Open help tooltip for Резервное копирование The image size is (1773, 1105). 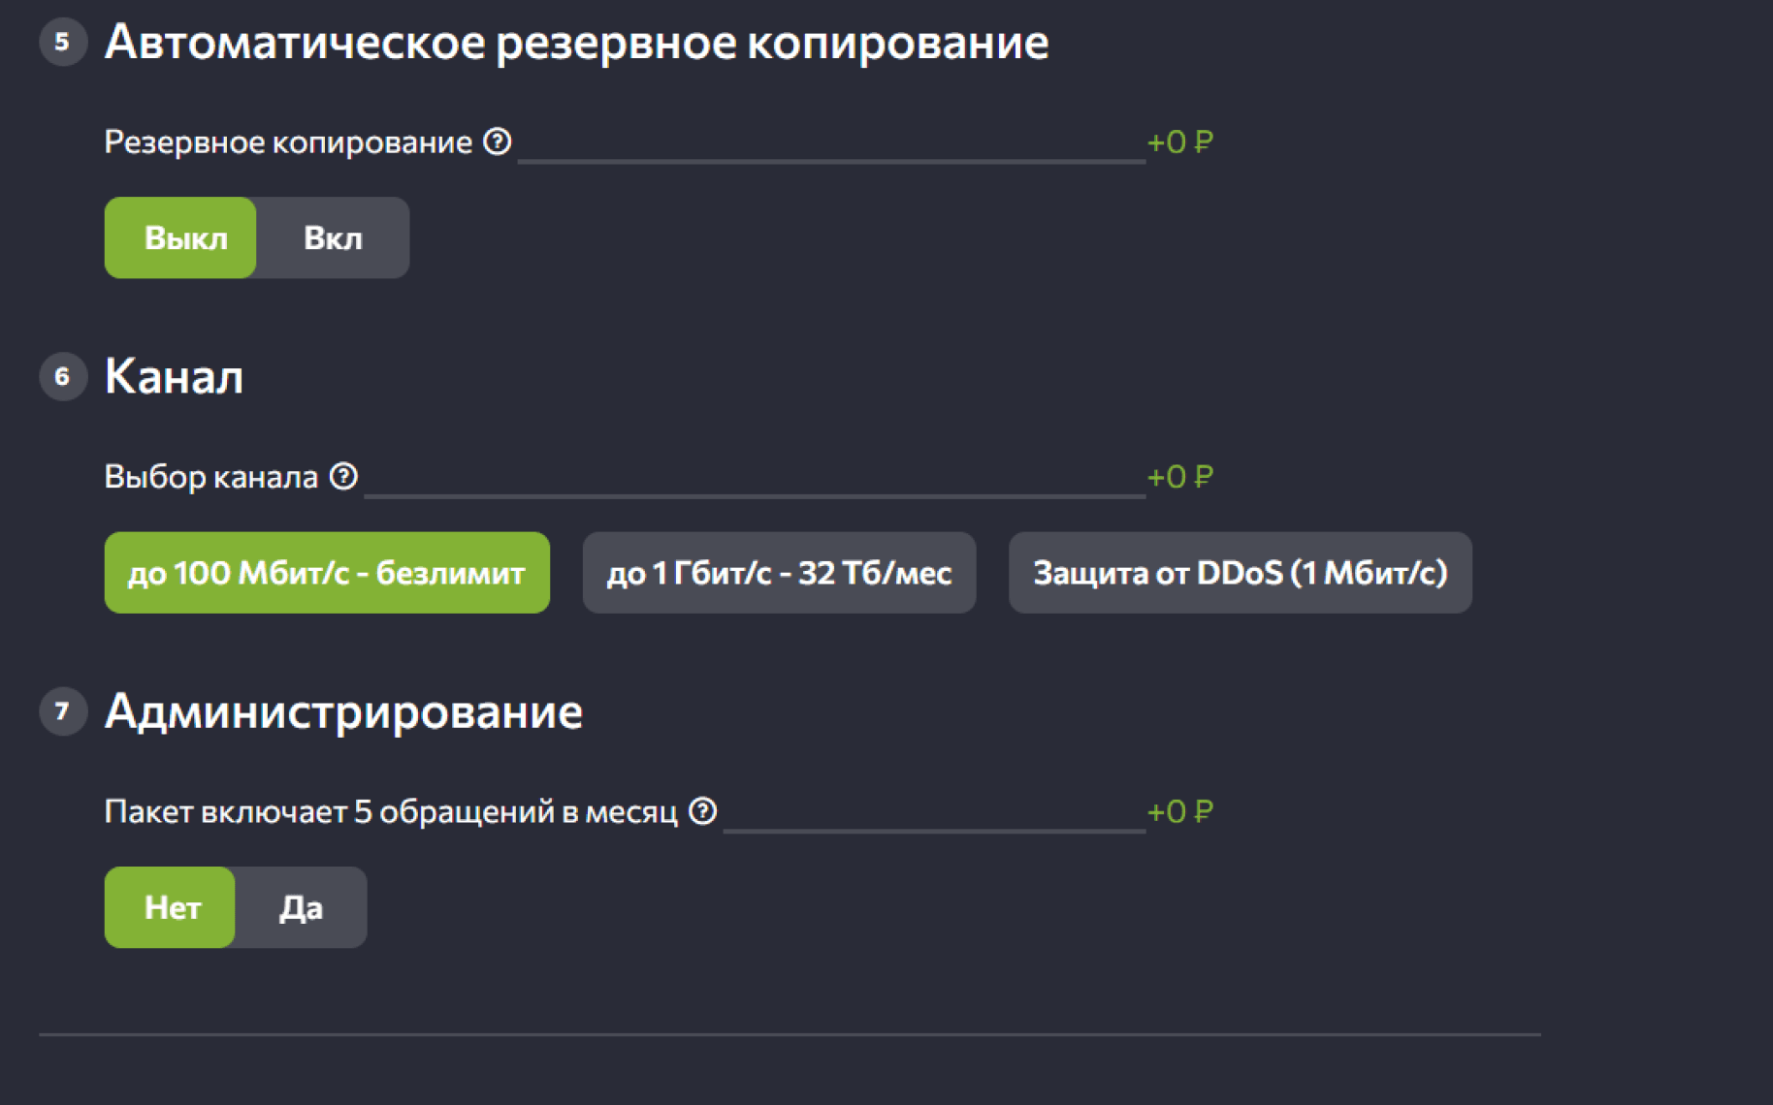(498, 142)
